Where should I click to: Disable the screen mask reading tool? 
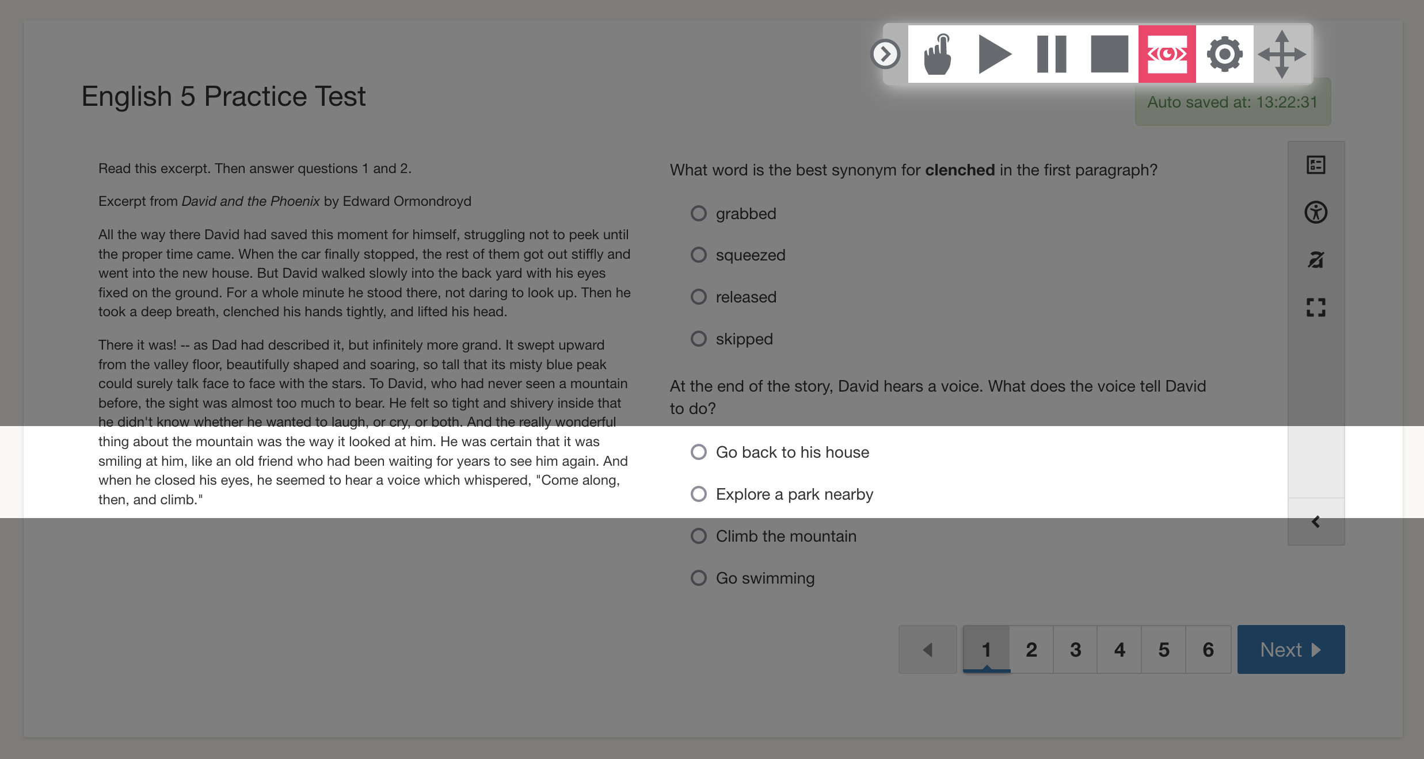click(x=1166, y=55)
